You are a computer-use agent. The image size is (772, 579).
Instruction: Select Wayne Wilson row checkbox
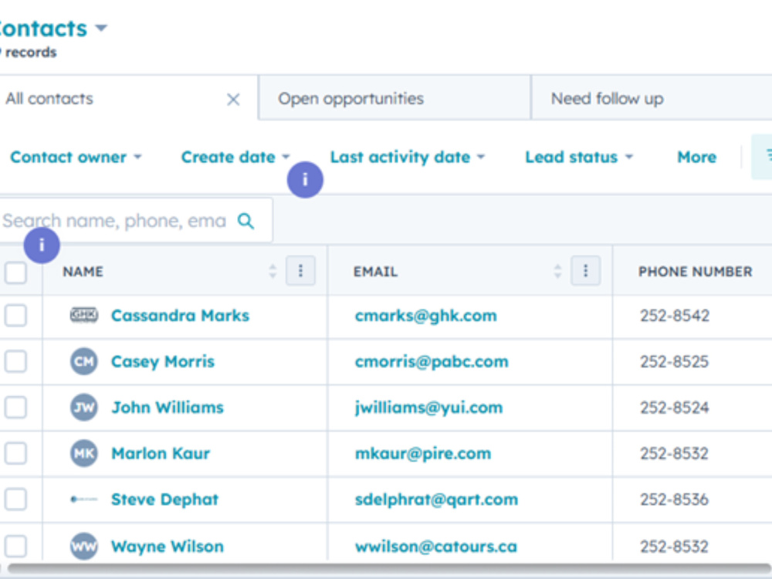[15, 546]
